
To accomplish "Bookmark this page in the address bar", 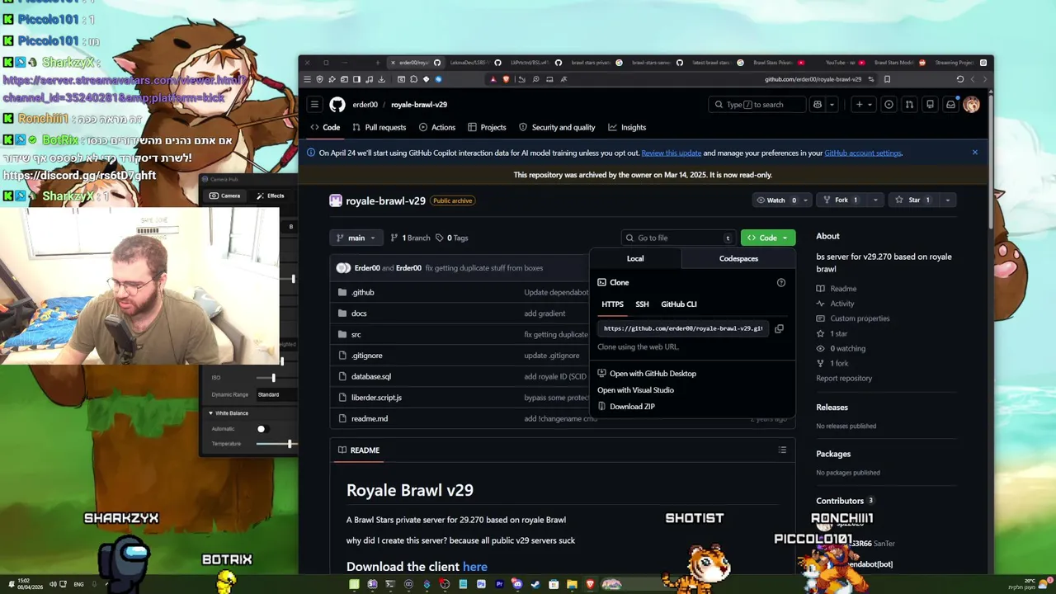I will [887, 79].
